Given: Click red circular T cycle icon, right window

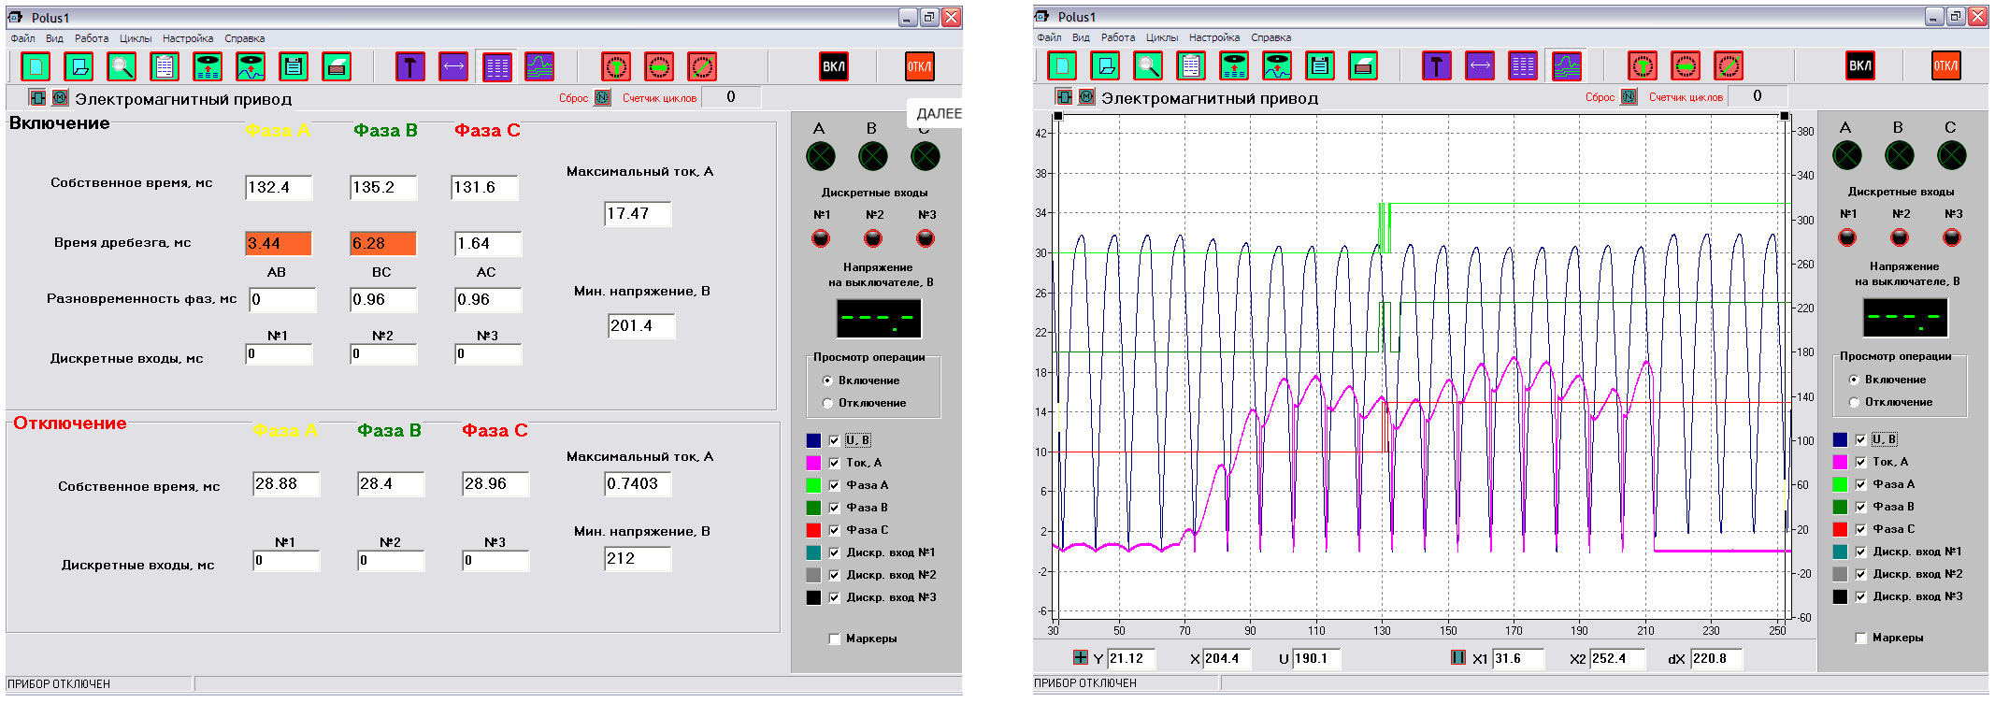Looking at the screenshot, I should [1643, 65].
